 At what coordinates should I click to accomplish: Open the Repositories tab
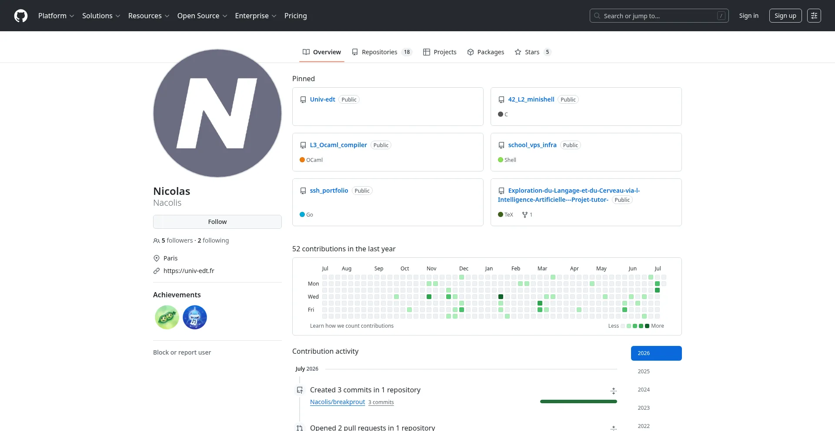tap(382, 52)
